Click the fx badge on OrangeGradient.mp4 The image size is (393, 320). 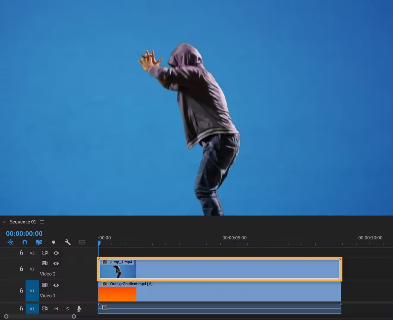pyautogui.click(x=105, y=284)
